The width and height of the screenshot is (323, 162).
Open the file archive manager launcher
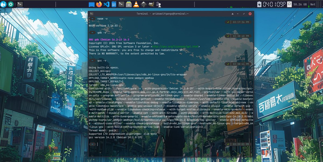click(x=129, y=4)
